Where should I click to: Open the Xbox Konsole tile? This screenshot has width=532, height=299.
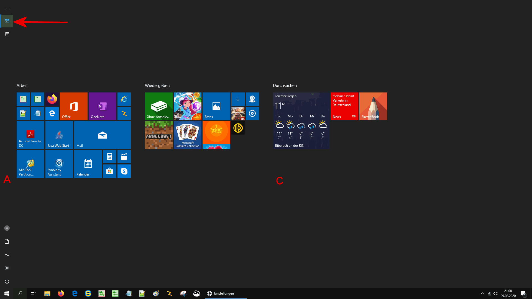point(159,106)
